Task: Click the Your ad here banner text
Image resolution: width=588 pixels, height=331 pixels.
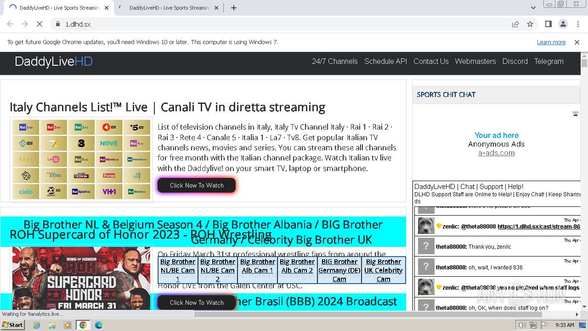Action: 496,135
